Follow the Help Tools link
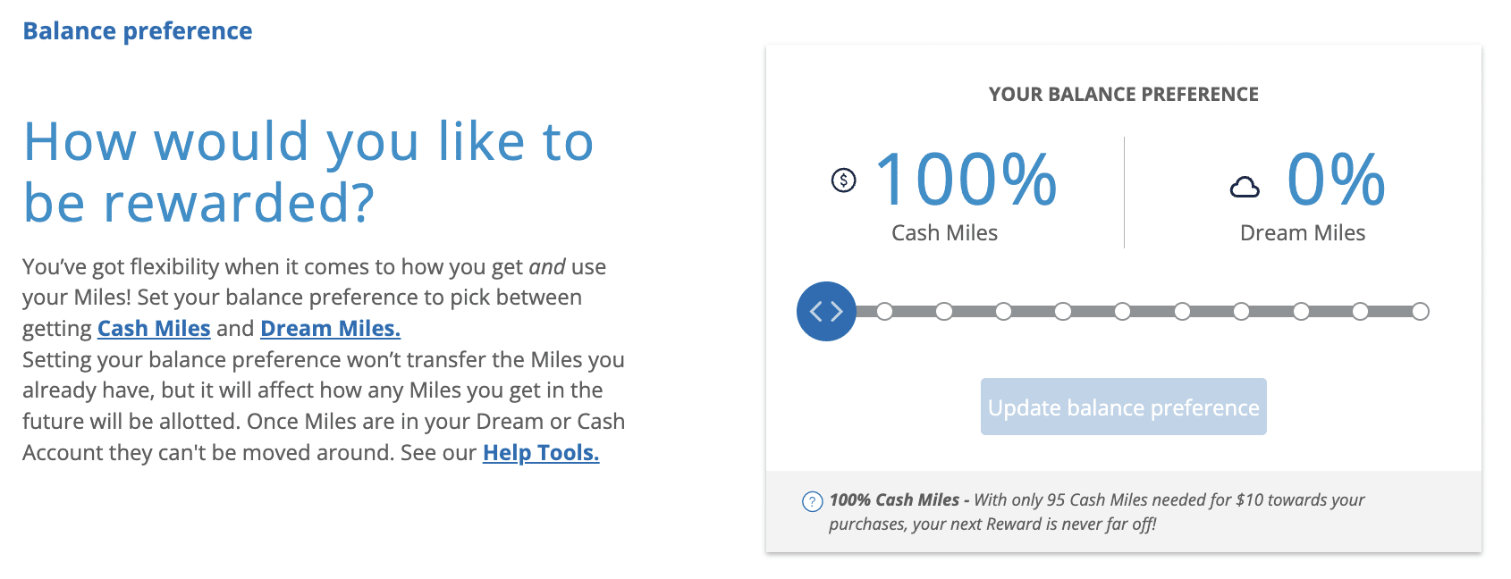Screen dimensions: 1511x579 [x=541, y=453]
